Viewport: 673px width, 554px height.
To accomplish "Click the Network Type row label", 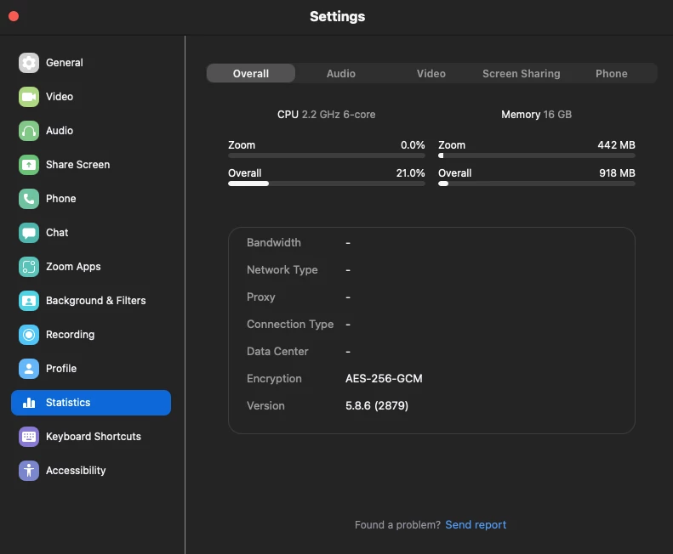I will (282, 269).
